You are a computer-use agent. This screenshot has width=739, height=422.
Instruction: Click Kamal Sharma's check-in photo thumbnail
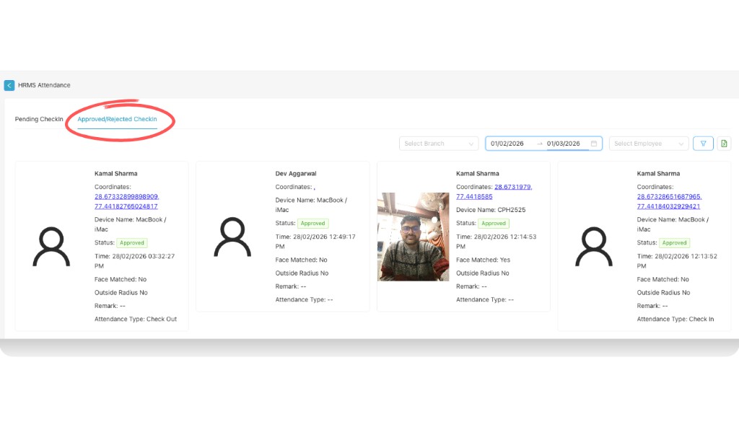(x=413, y=237)
